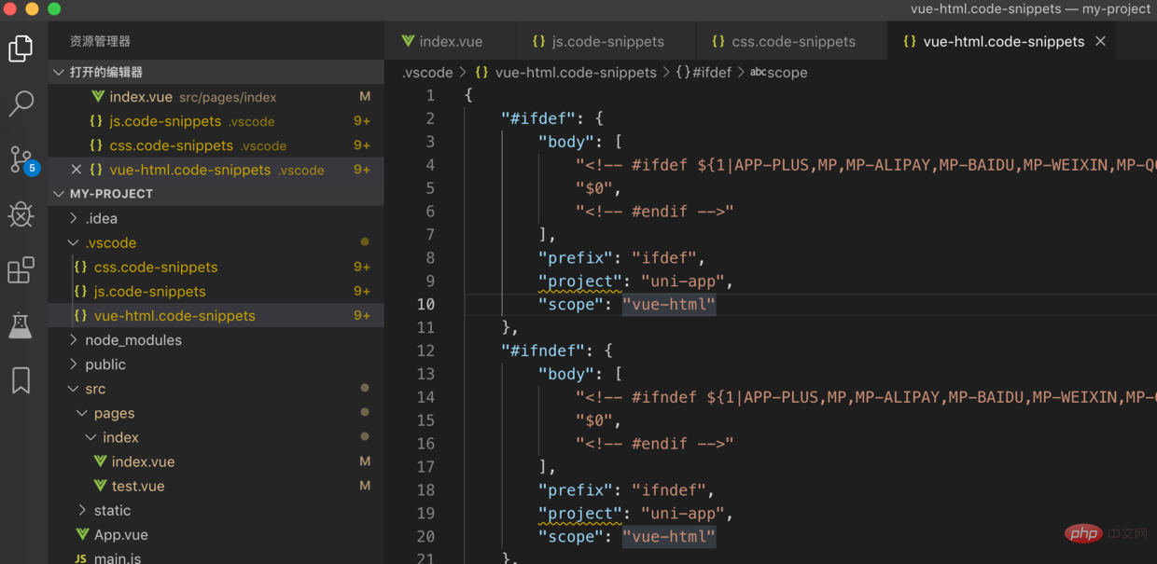Close vue-html.code-snippets in open editors list
Screen dimensions: 1157x564
77,170
